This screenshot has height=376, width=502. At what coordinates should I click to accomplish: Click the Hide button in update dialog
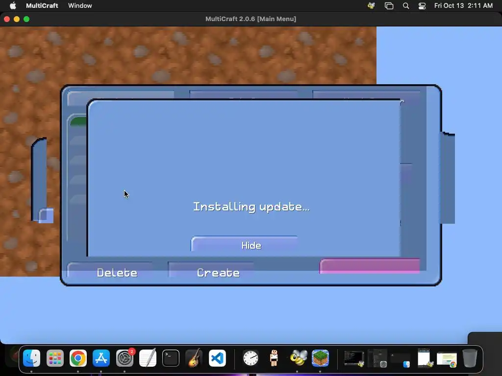245,245
